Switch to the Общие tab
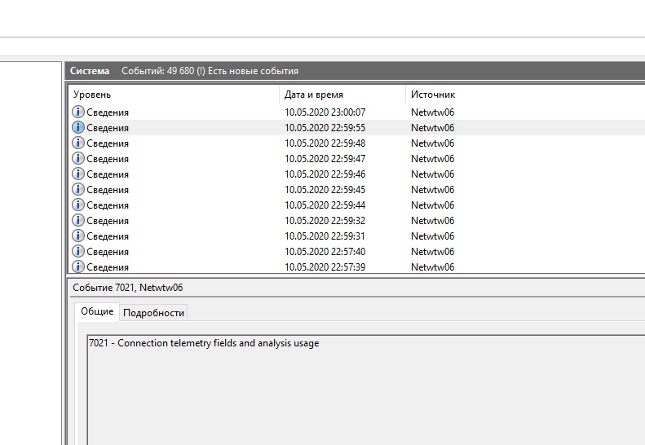Image resolution: width=645 pixels, height=445 pixels. [x=97, y=311]
